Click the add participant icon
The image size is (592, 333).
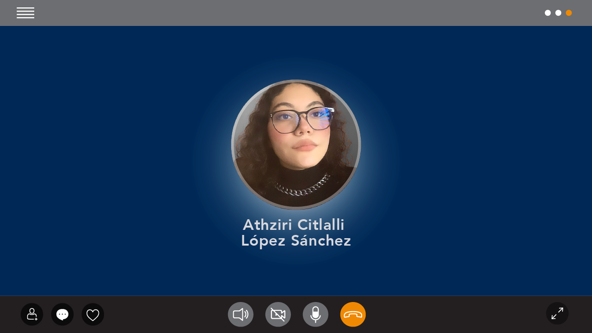point(32,314)
